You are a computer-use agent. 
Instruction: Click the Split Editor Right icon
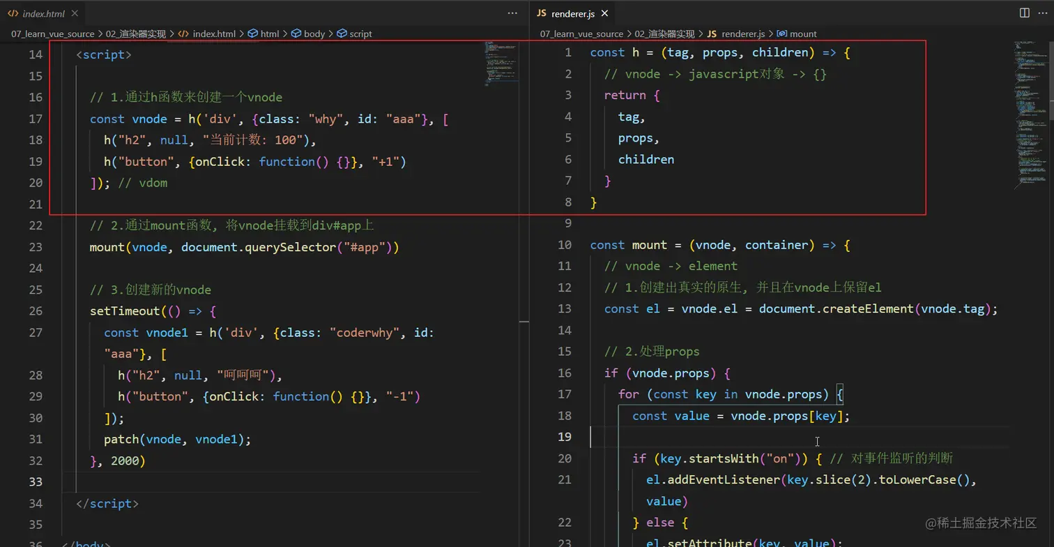[x=1024, y=13]
